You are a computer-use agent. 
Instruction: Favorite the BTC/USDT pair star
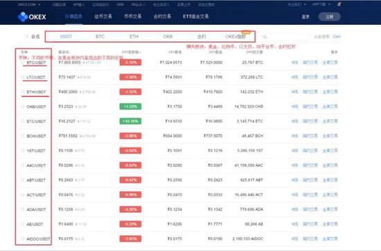(x=23, y=62)
